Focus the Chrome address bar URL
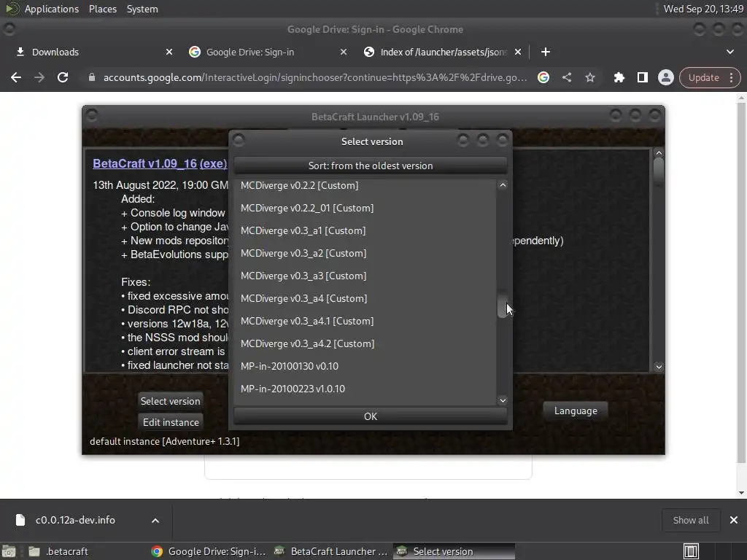Screen dimensions: 747x560 click(x=315, y=77)
